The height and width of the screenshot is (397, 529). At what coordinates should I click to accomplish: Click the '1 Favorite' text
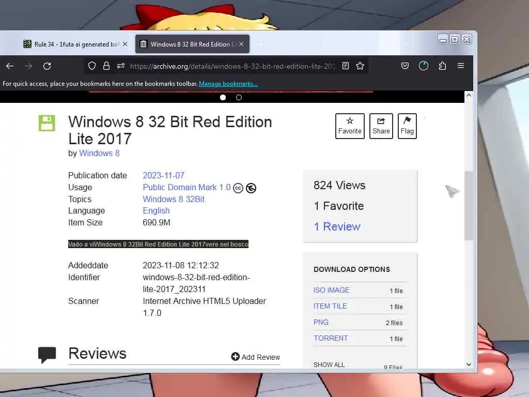339,206
